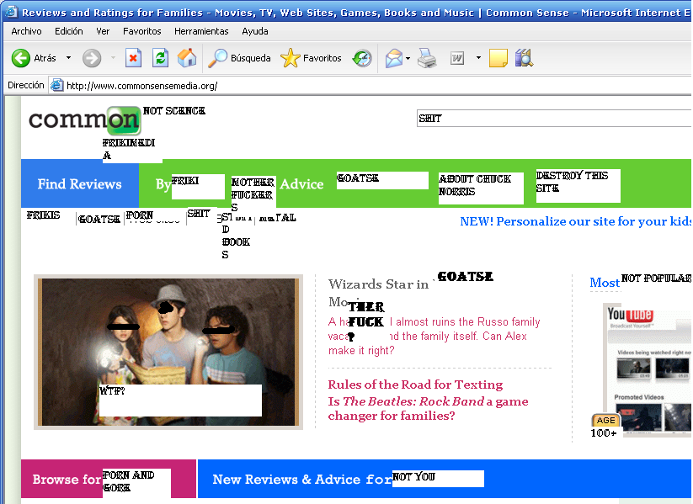Expand the Forward button history dropdown arrow
This screenshot has width=693, height=504.
click(x=113, y=58)
